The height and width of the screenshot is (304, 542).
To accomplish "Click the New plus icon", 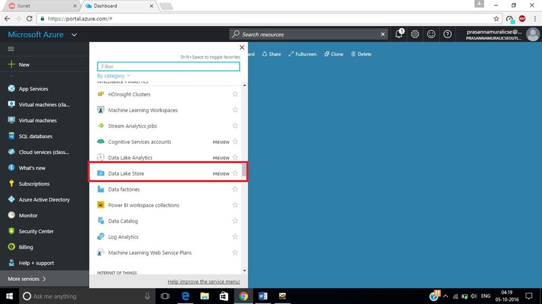I will point(12,65).
